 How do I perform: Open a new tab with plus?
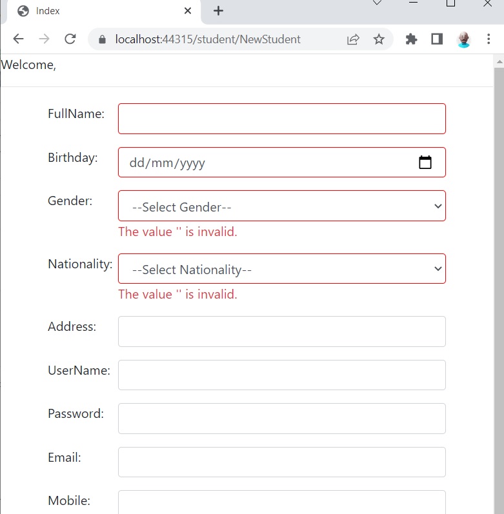[x=218, y=11]
